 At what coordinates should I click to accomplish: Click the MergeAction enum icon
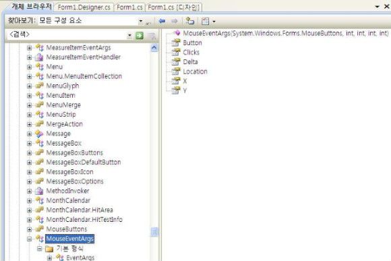tap(39, 124)
